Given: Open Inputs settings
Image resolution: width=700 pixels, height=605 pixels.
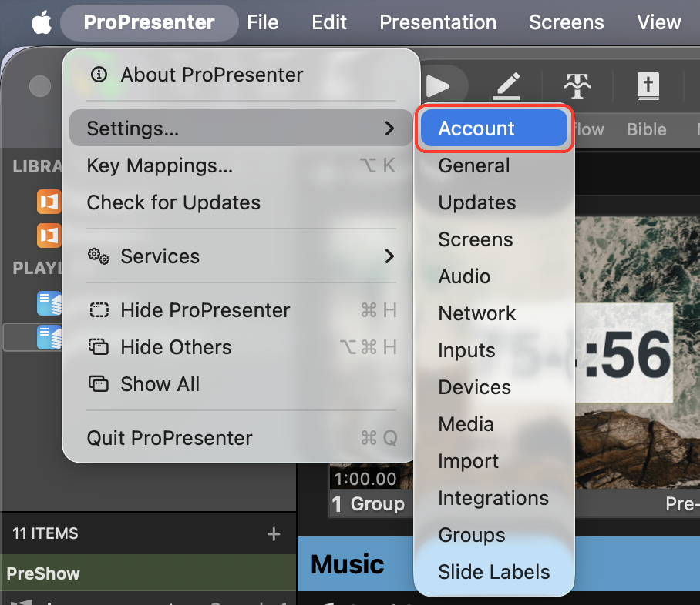Looking at the screenshot, I should (493, 350).
